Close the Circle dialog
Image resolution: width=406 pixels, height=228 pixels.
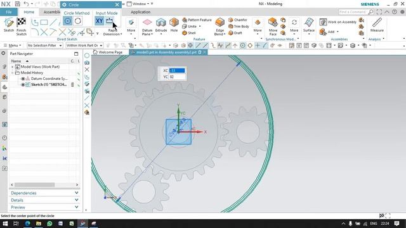tap(117, 4)
